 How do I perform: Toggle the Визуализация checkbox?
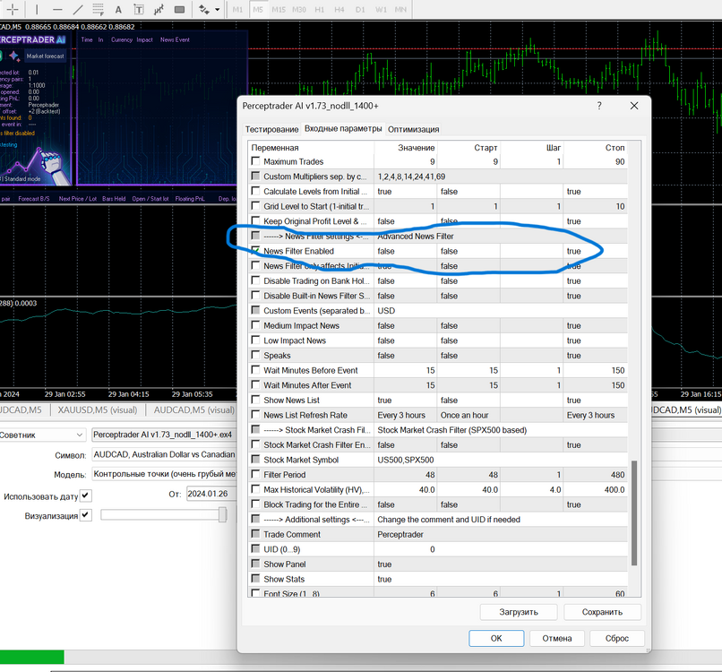click(86, 515)
